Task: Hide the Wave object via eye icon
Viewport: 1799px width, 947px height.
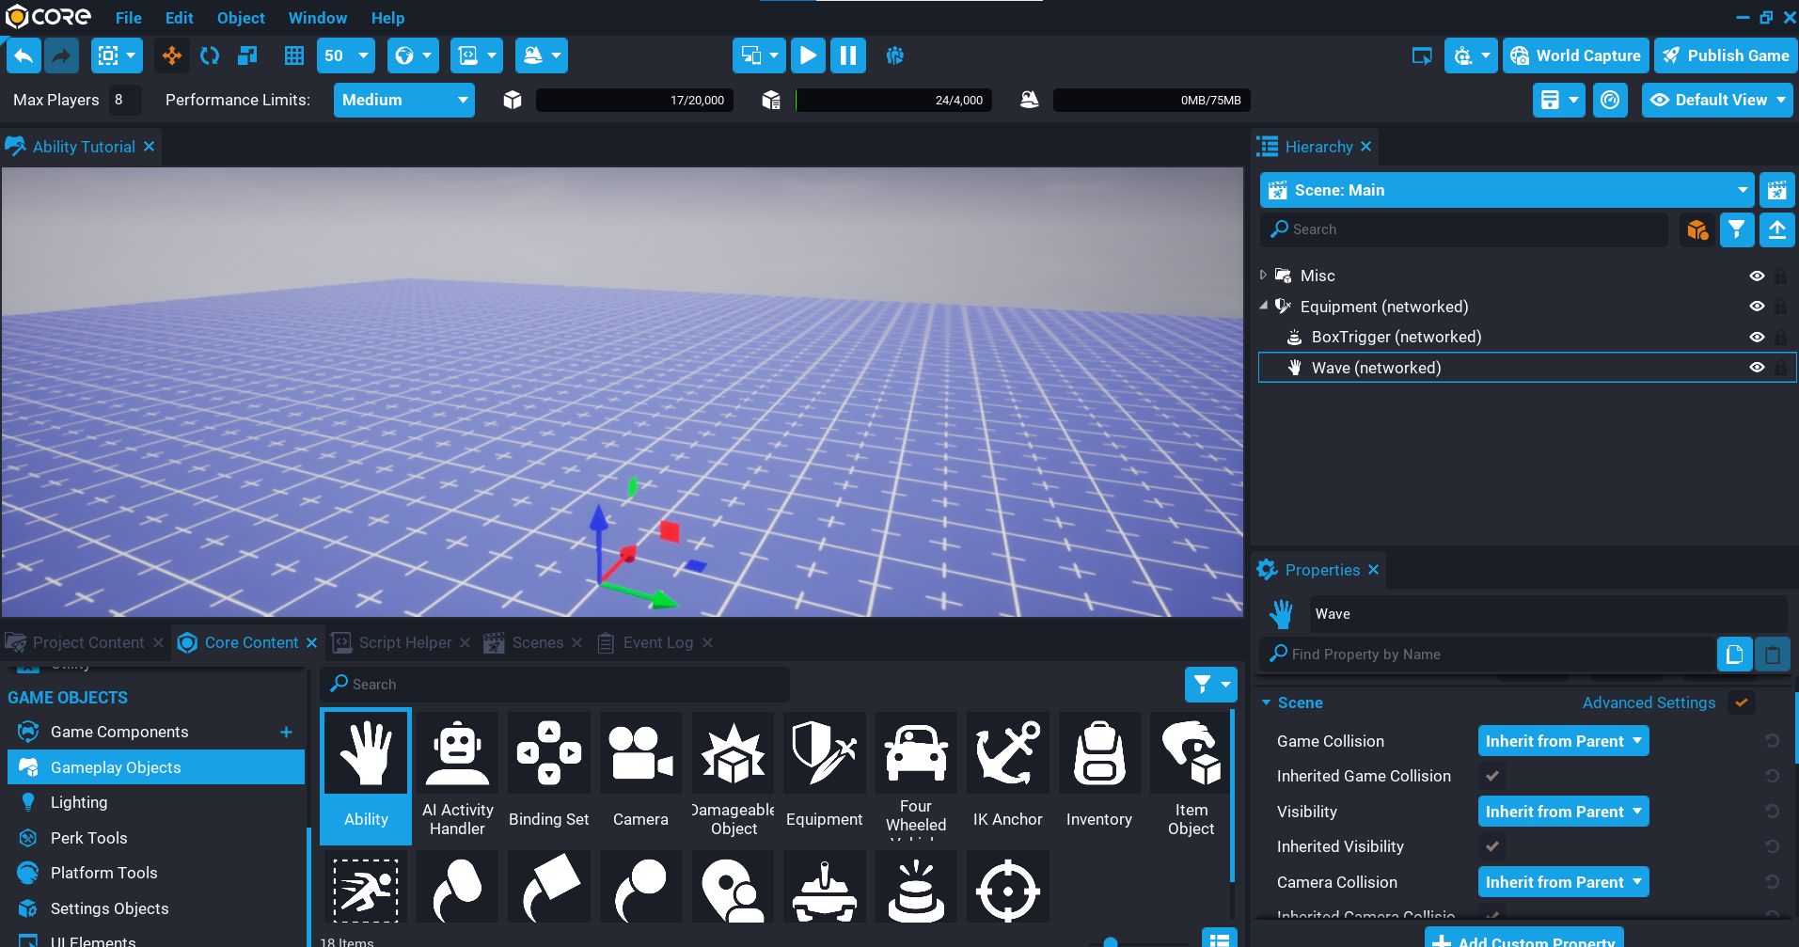Action: tap(1756, 368)
